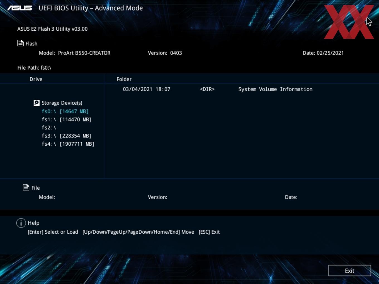Screen dimensions: 379x284
Task: Click the Help info icon
Action: tap(21, 223)
